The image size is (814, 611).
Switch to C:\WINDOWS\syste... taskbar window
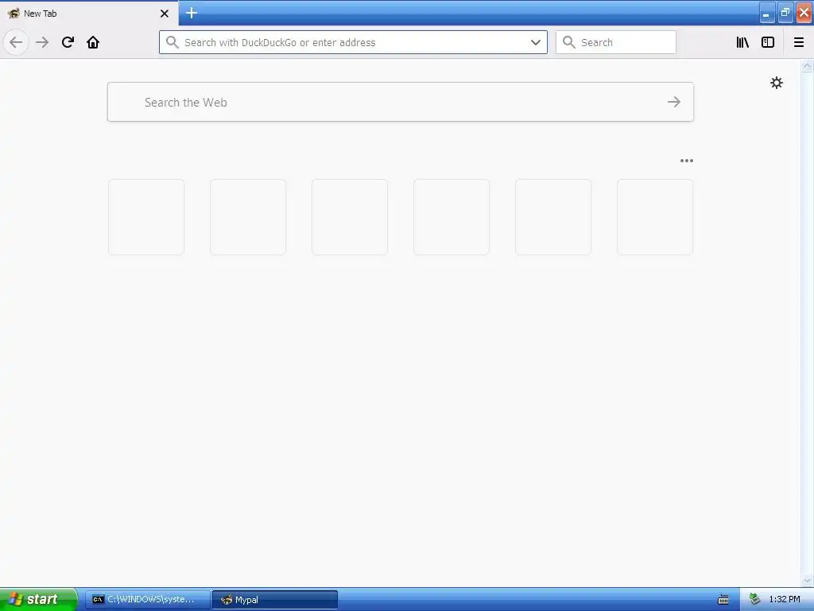point(147,600)
